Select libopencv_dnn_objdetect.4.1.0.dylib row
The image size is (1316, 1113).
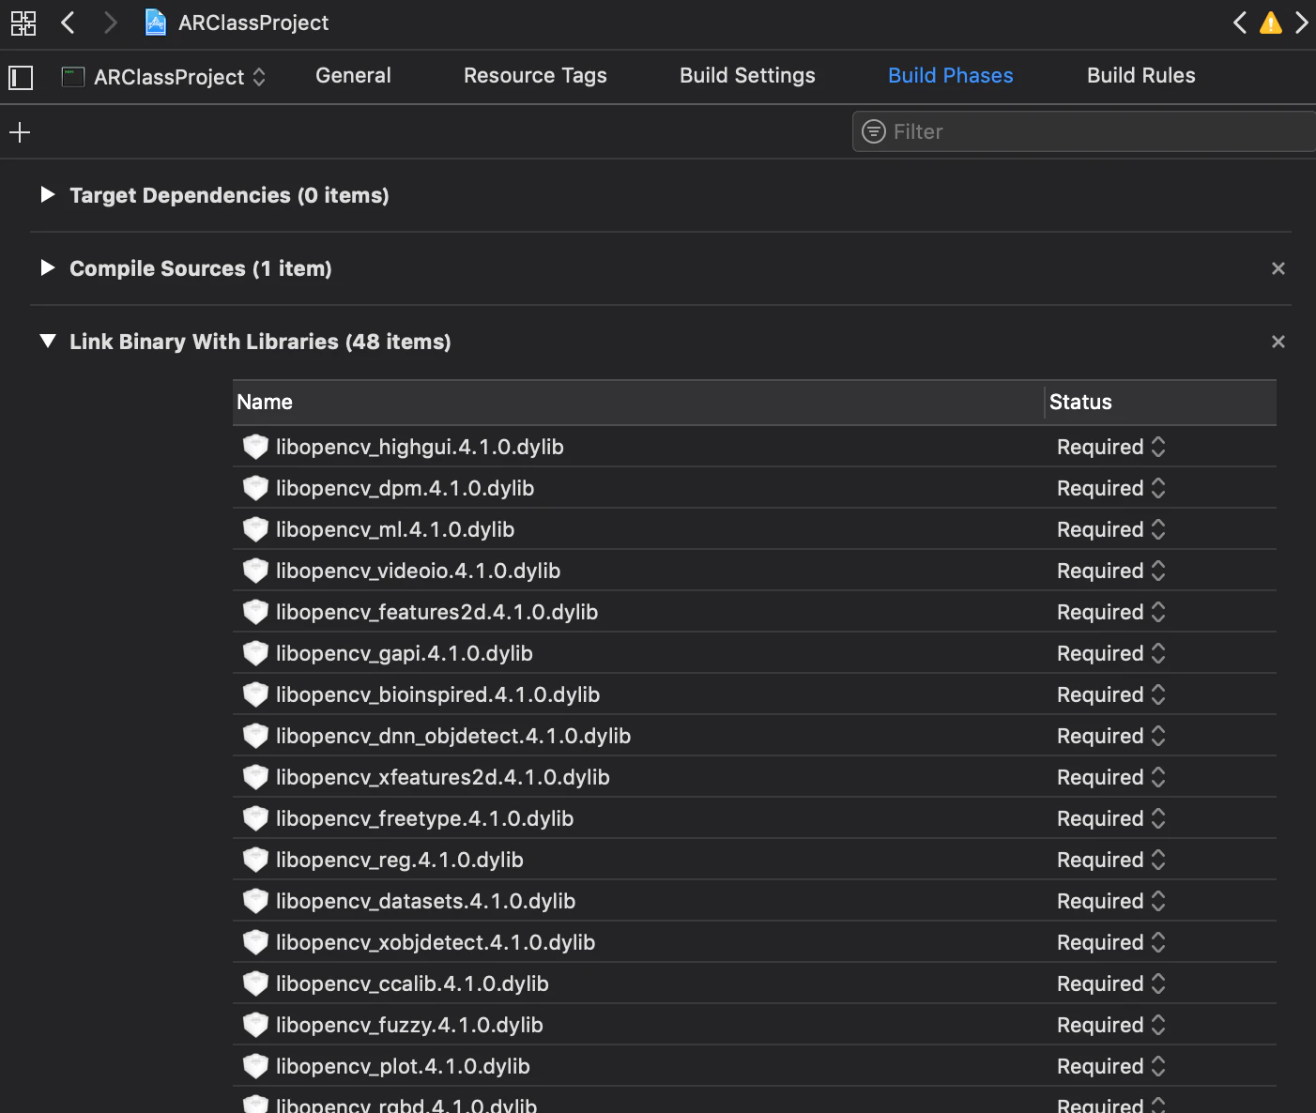[x=755, y=736]
